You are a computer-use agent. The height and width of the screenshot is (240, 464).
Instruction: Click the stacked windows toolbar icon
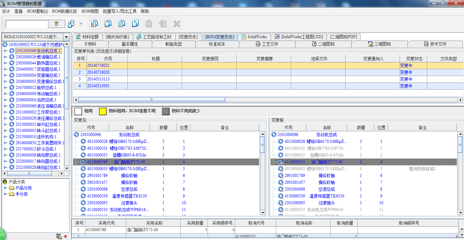pyautogui.click(x=71, y=24)
